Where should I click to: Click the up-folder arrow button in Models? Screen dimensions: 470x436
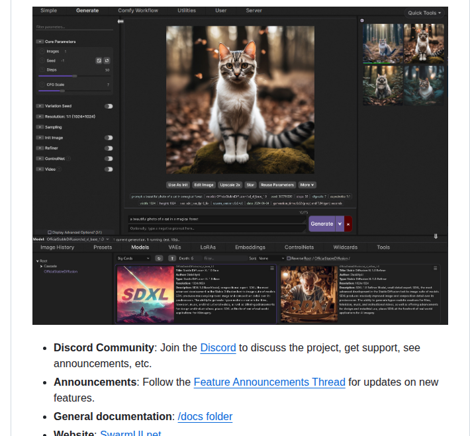point(172,258)
